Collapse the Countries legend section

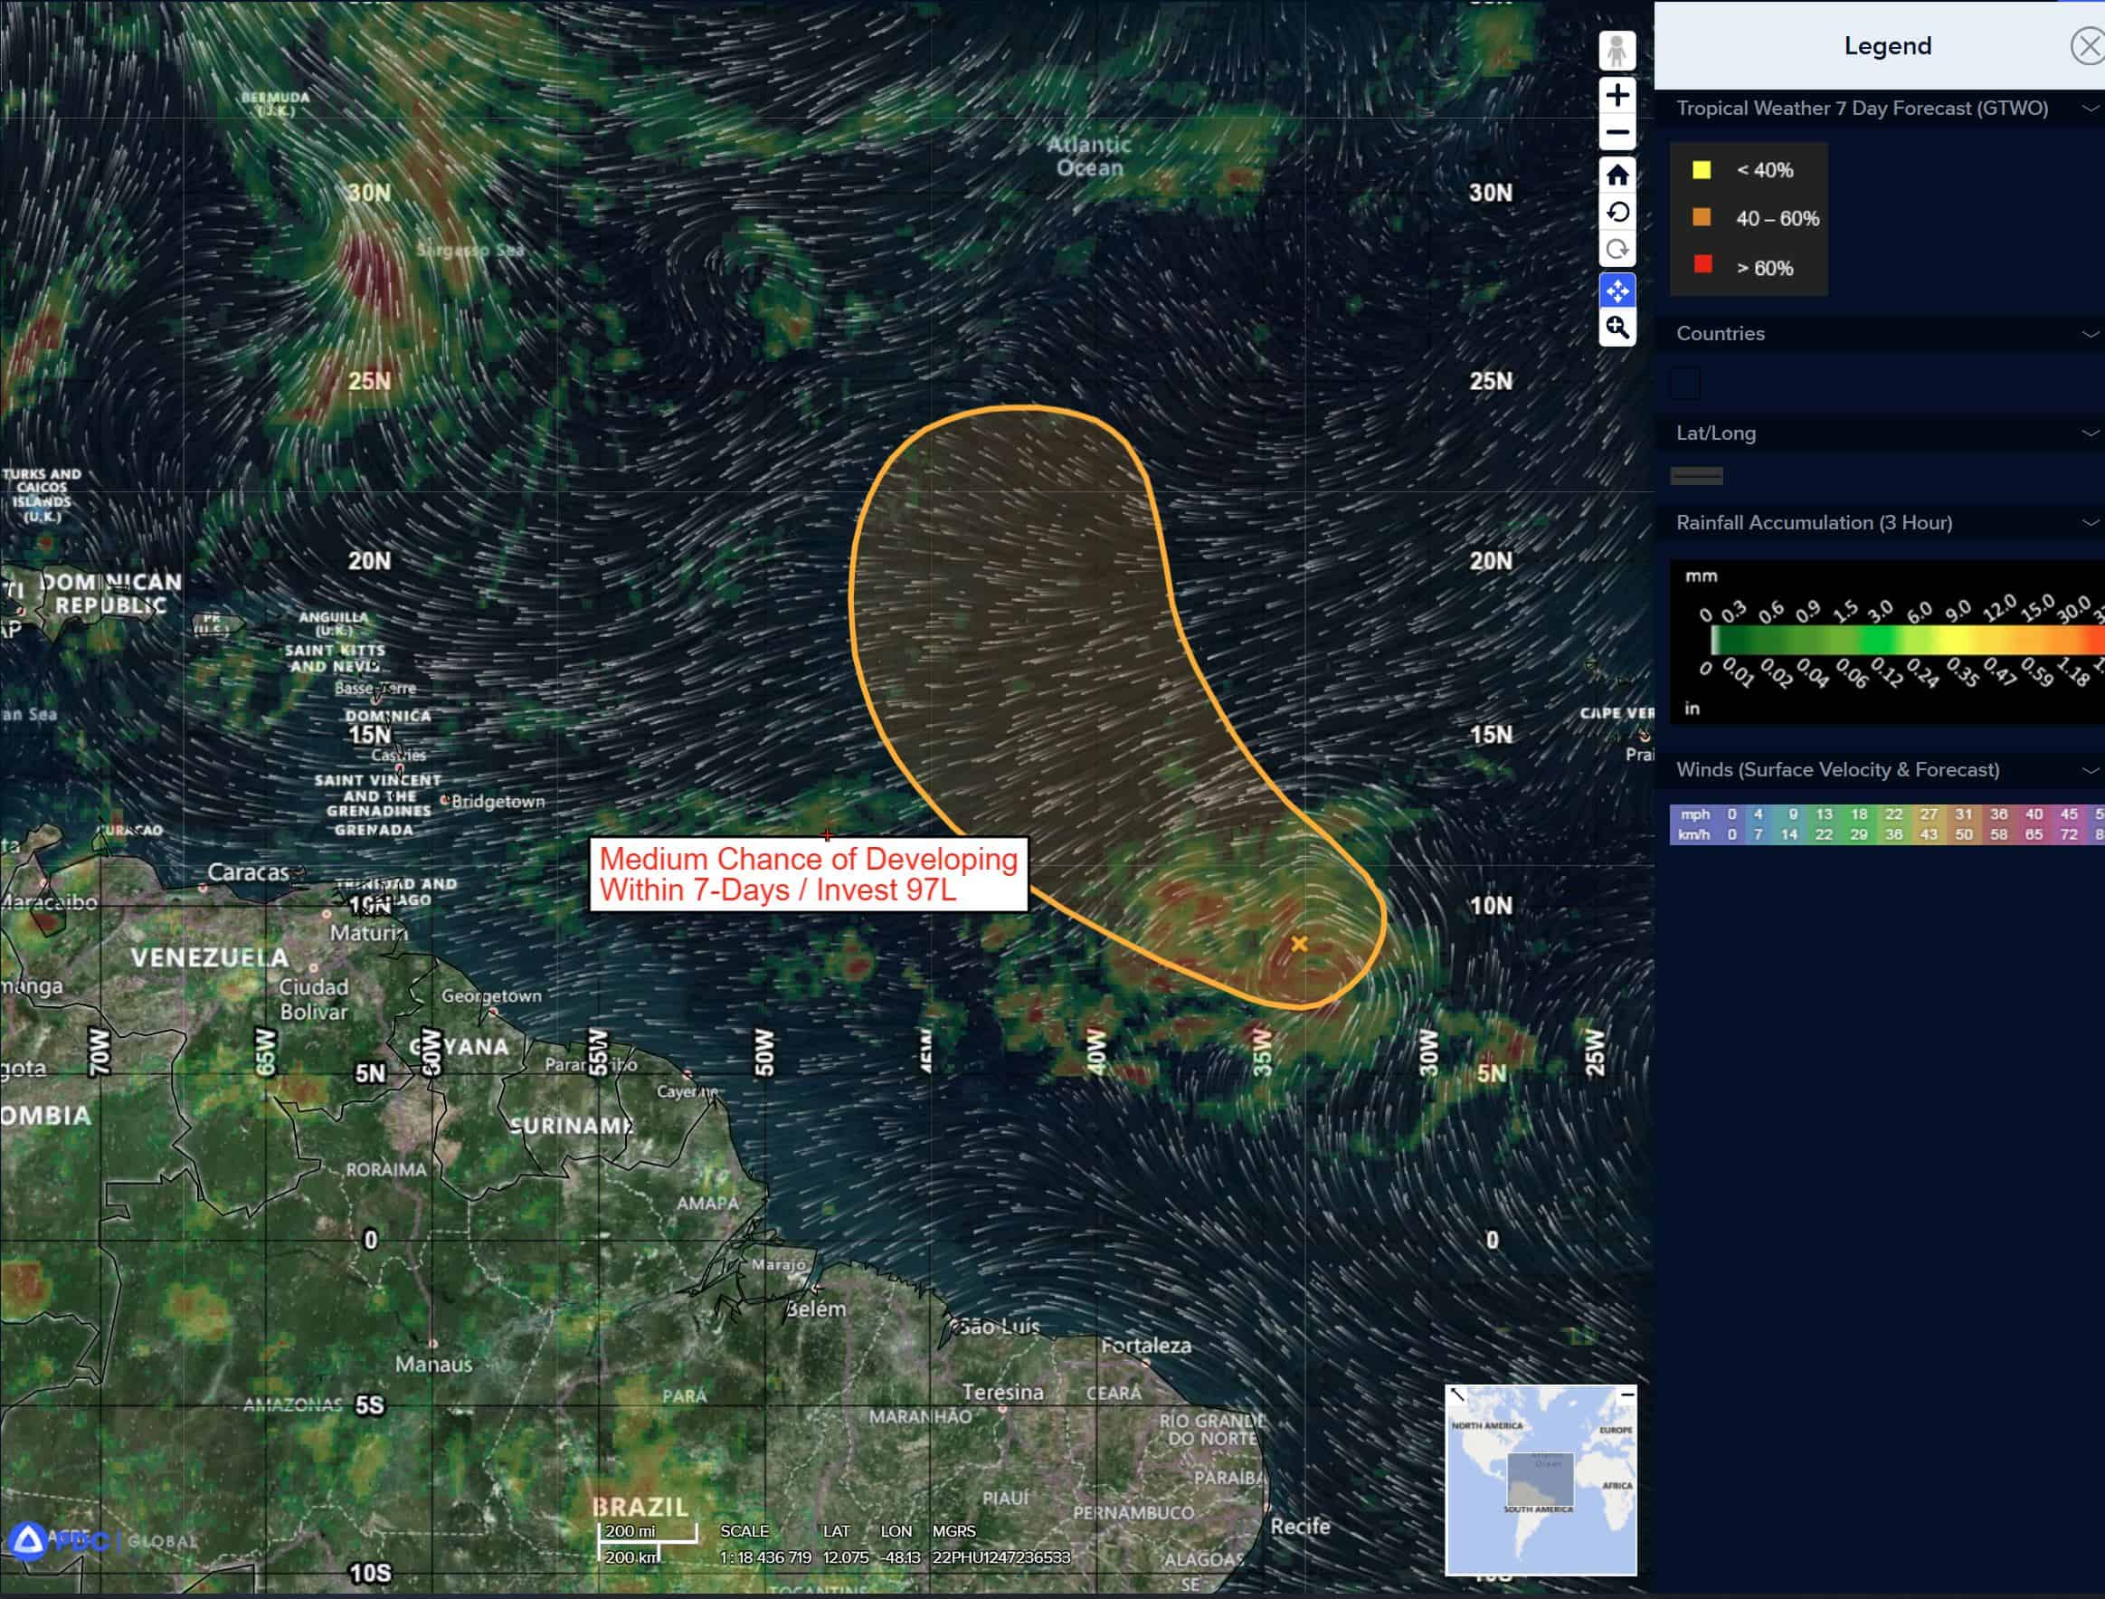(x=2090, y=334)
